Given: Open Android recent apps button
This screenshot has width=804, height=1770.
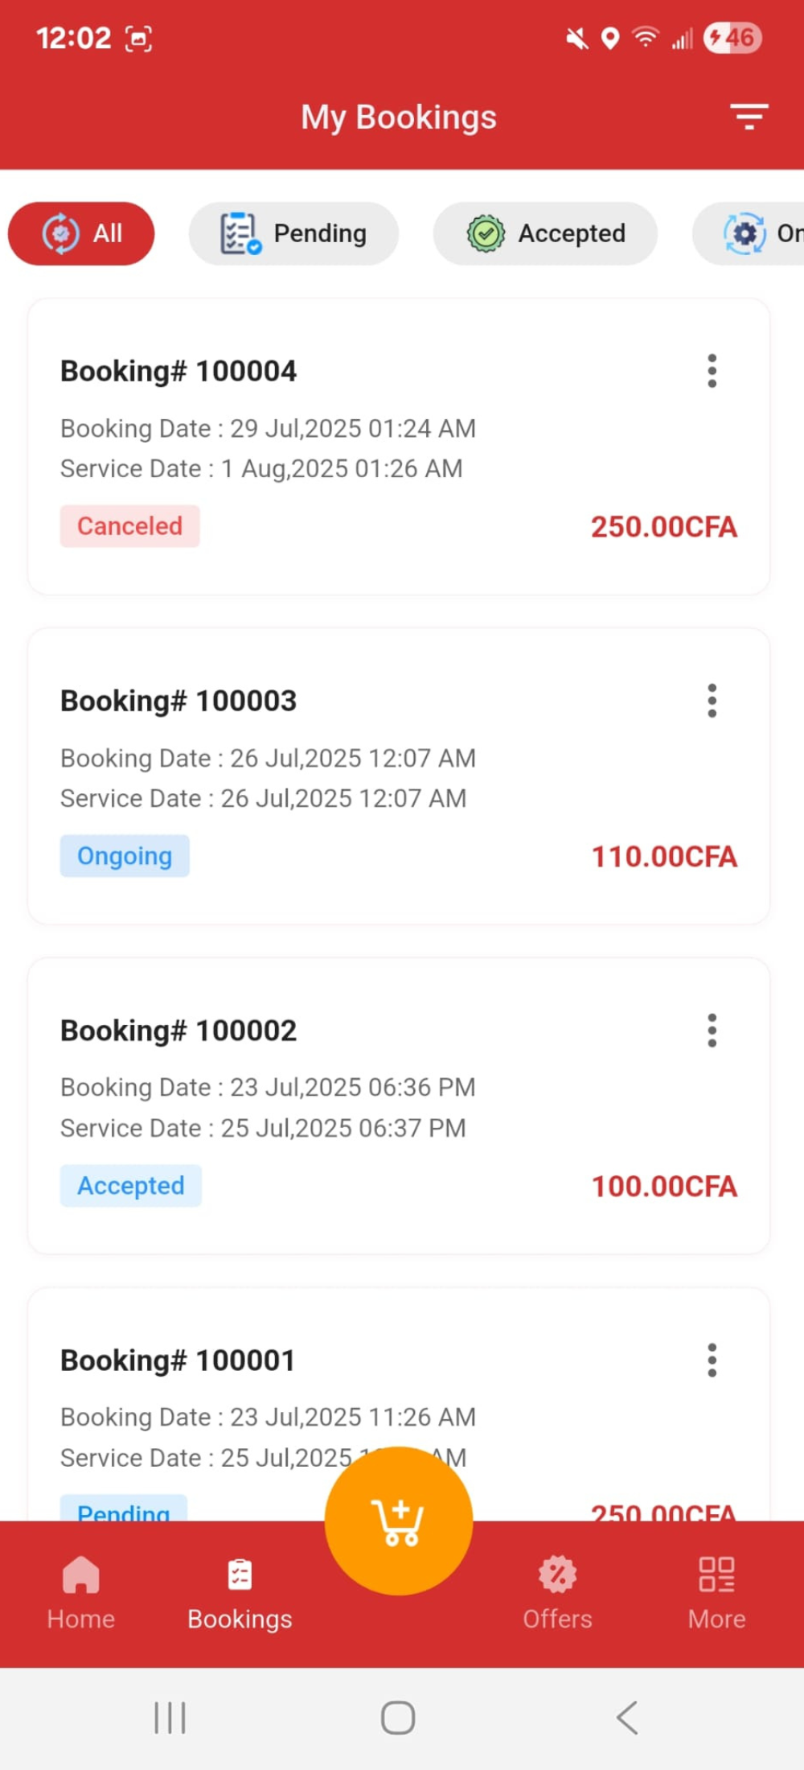Looking at the screenshot, I should (x=170, y=1718).
